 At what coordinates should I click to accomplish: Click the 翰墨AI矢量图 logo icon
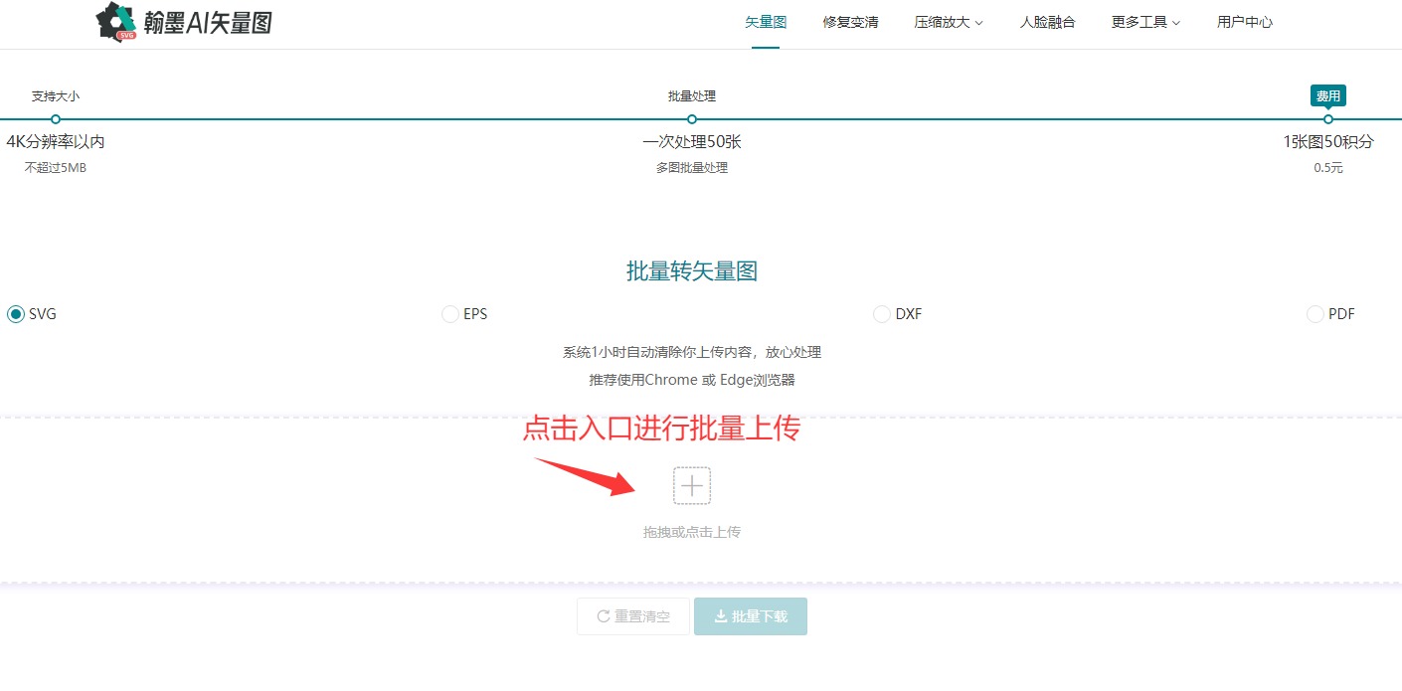point(116,22)
